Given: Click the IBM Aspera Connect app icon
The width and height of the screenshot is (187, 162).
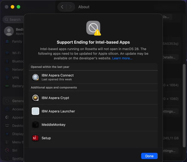Looking at the screenshot, I should click(x=35, y=77).
